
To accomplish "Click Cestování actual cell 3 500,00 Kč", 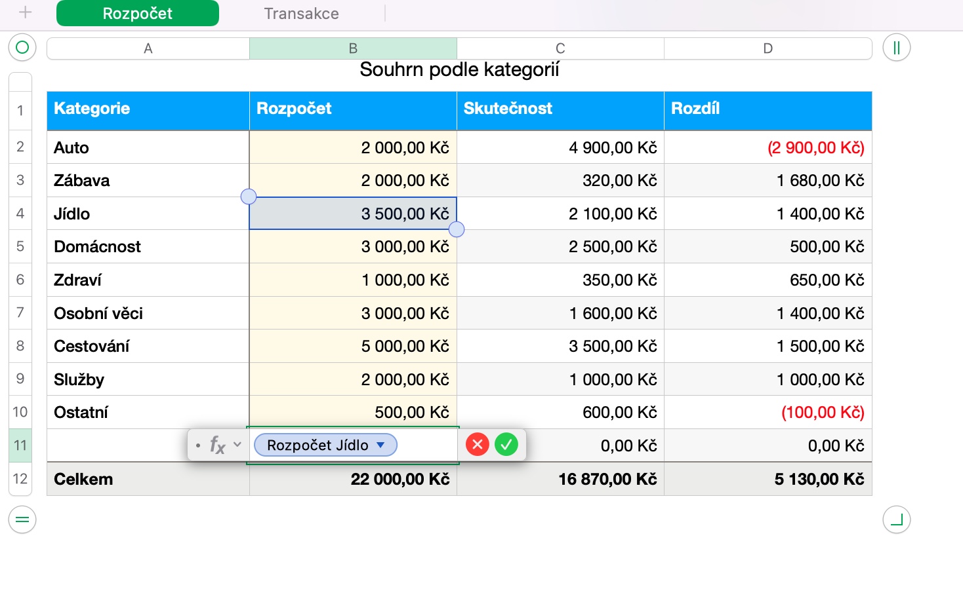I will click(560, 346).
